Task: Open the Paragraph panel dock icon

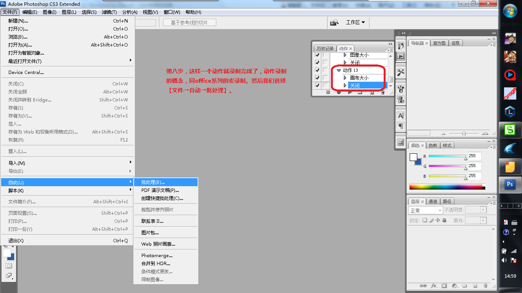Action: (400, 126)
